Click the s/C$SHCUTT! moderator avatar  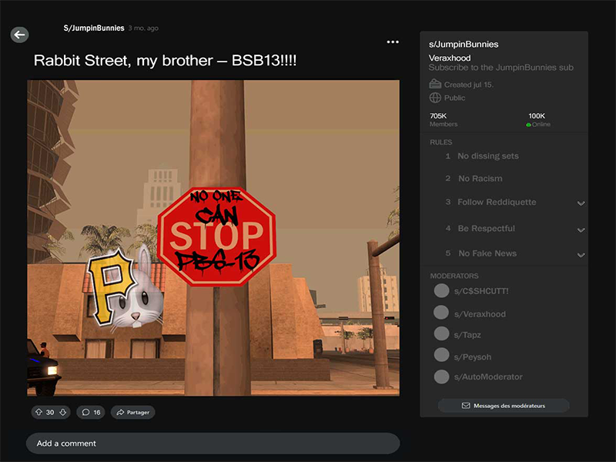click(x=441, y=290)
